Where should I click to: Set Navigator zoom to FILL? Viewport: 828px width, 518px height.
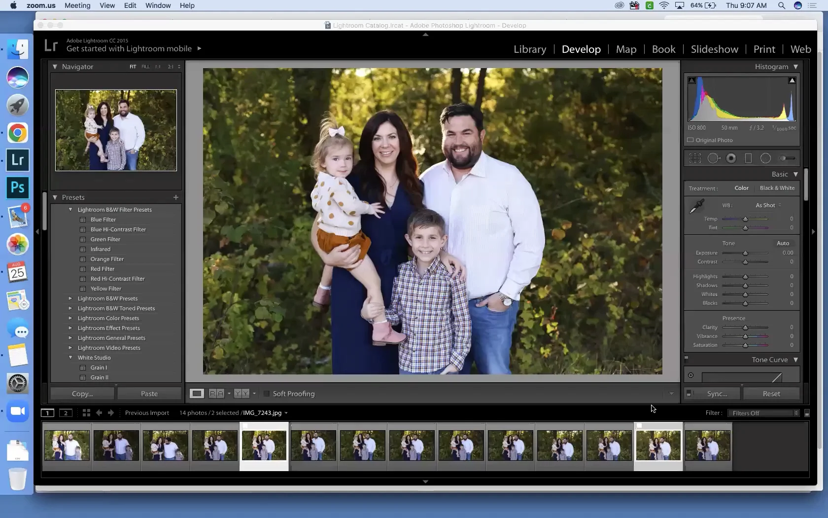pyautogui.click(x=145, y=67)
